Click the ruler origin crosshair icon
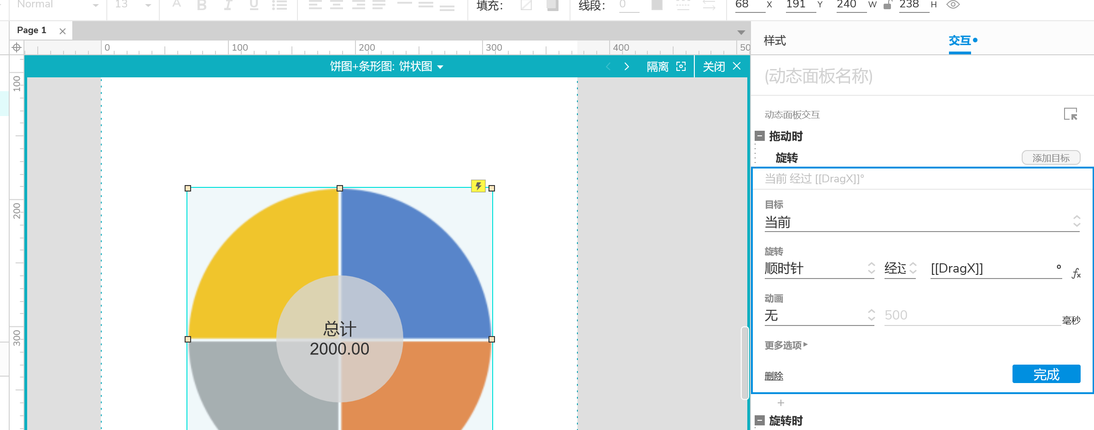 [17, 47]
